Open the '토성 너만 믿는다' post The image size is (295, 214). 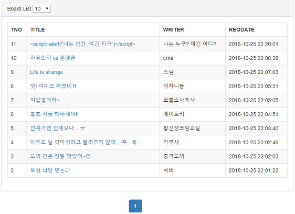[50, 170]
